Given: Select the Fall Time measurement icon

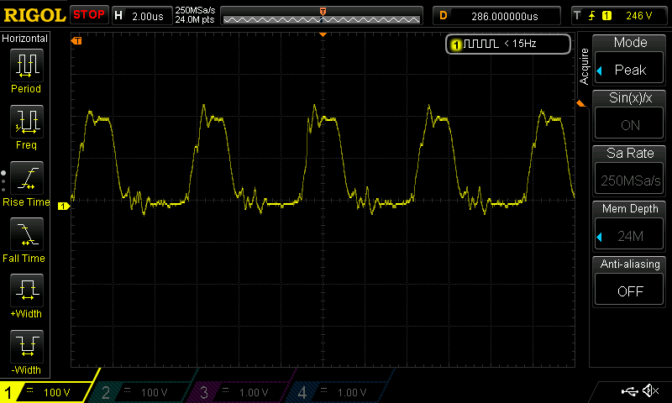Looking at the screenshot, I should pos(27,234).
